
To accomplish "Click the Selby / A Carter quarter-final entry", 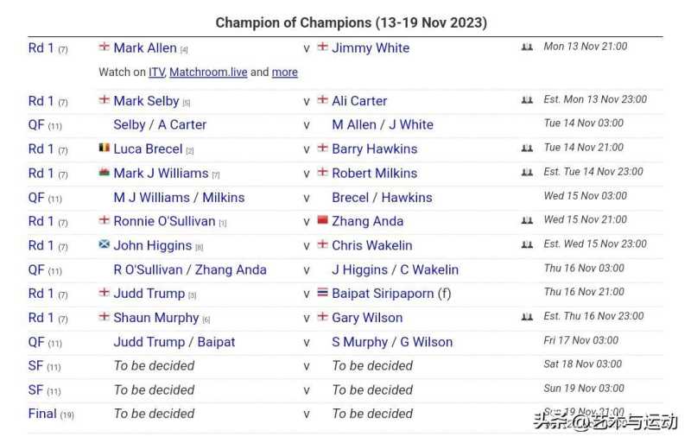I will click(160, 124).
